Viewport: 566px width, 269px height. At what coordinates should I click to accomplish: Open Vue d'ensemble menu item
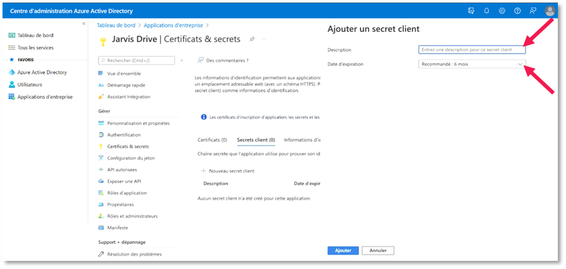coord(124,73)
